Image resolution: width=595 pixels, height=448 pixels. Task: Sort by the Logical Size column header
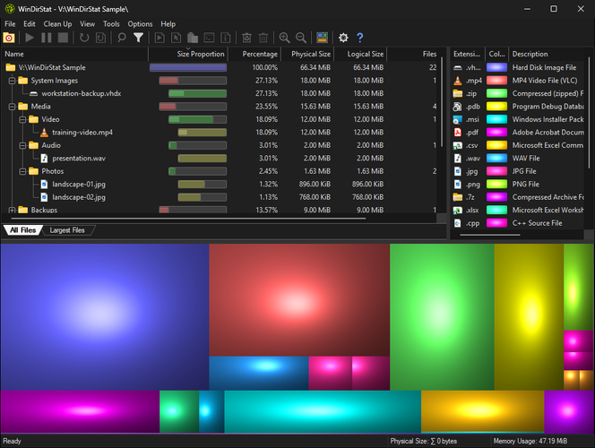360,54
